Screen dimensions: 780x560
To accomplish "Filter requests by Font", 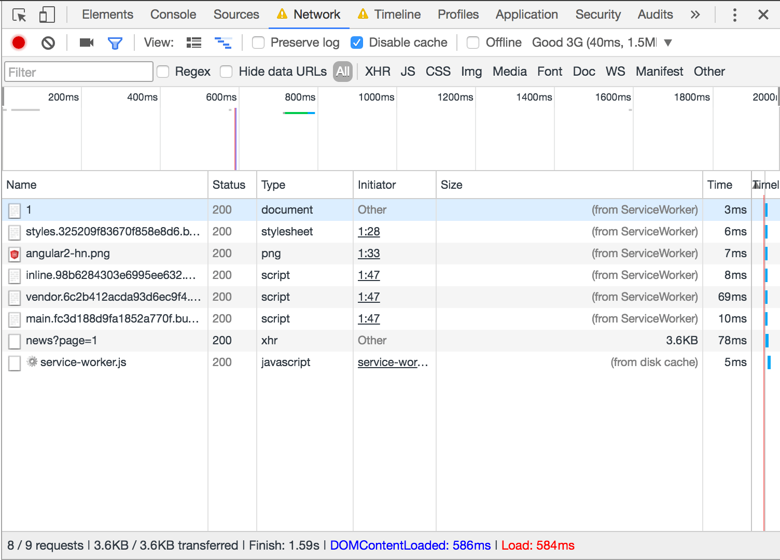I will pyautogui.click(x=550, y=72).
